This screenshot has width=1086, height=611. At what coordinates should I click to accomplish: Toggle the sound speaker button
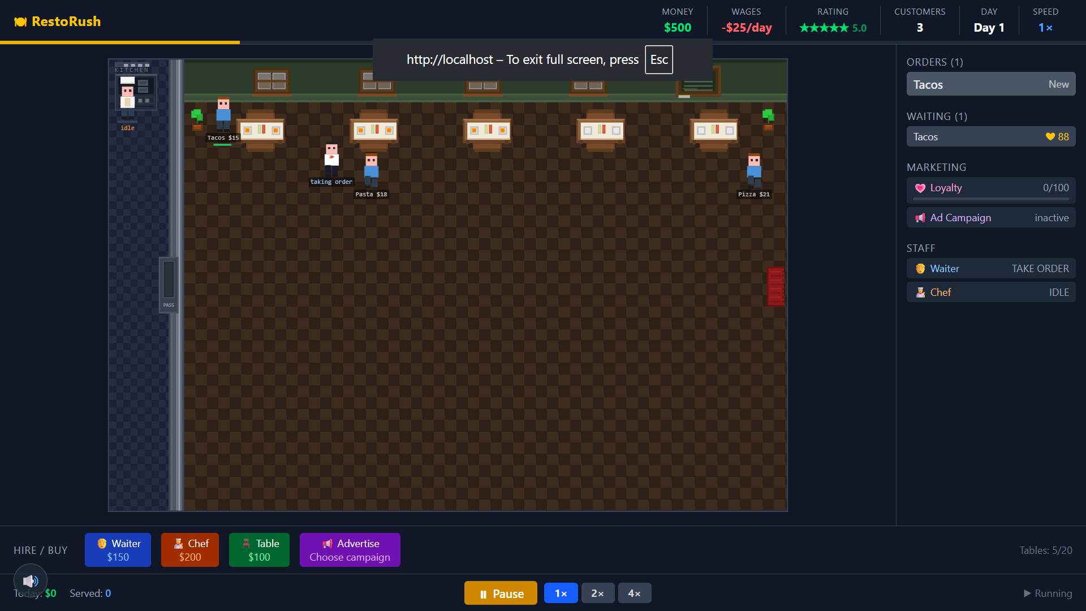click(x=30, y=580)
